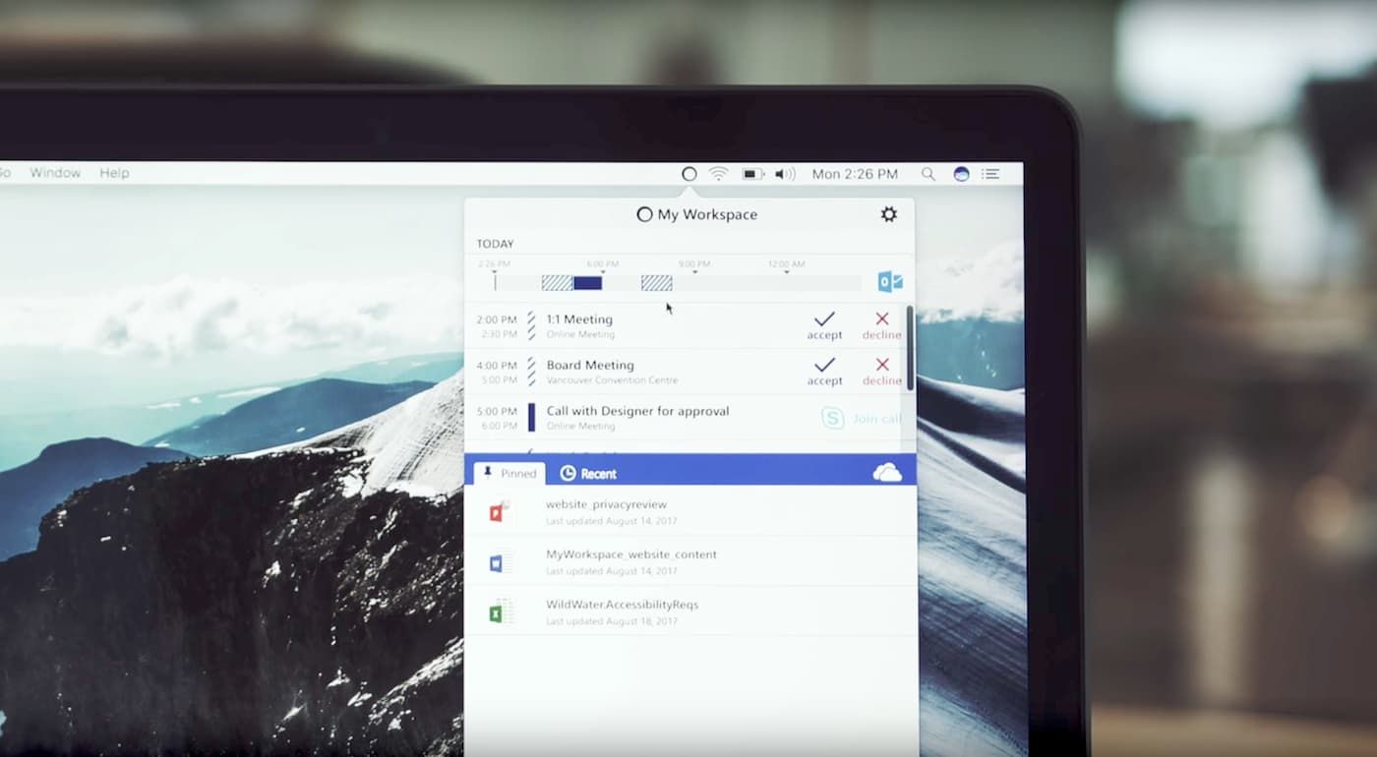This screenshot has width=1377, height=757.
Task: Click the Skype Join call icon
Action: [x=832, y=419]
